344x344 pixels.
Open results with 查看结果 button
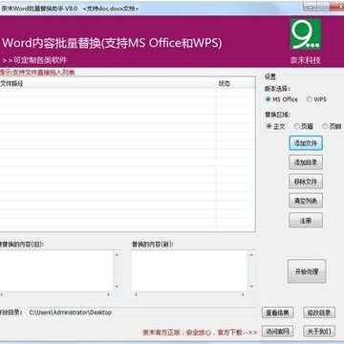[x=277, y=312]
